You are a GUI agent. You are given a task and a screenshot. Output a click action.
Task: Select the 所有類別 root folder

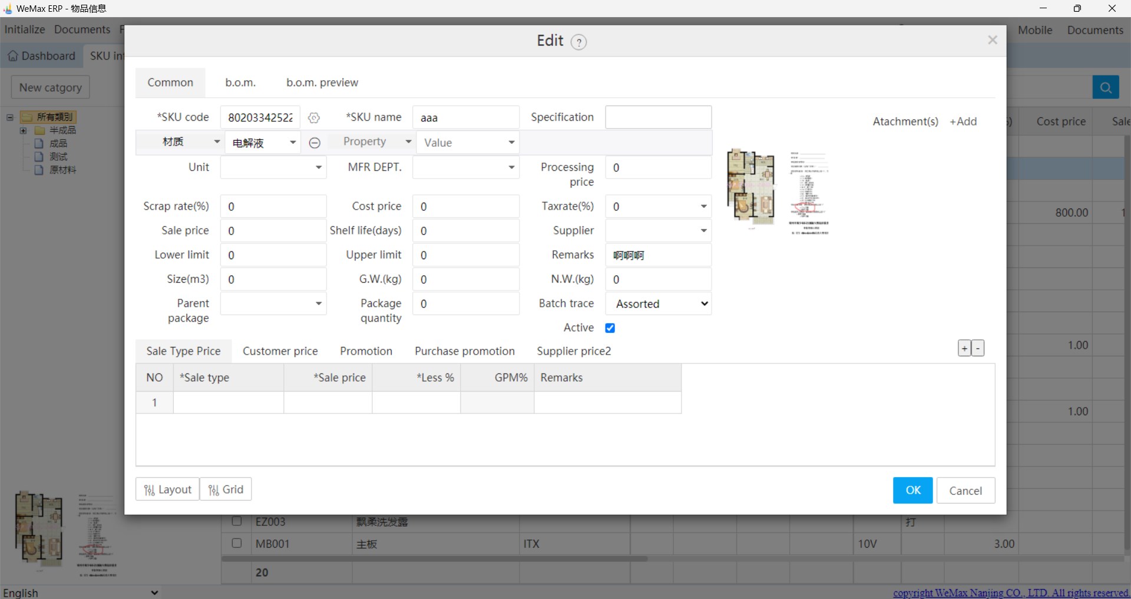[48, 117]
